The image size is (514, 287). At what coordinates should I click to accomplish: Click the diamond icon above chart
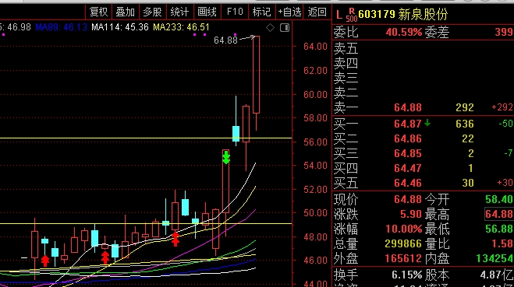click(270, 28)
